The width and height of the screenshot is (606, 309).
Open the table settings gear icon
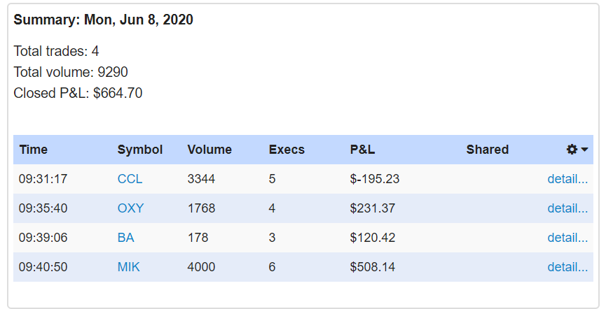(572, 150)
